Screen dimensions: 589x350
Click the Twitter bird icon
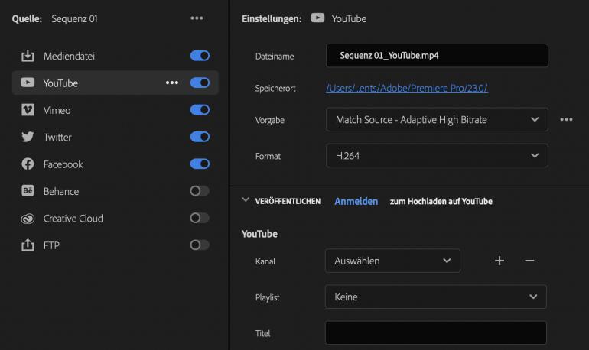28,137
